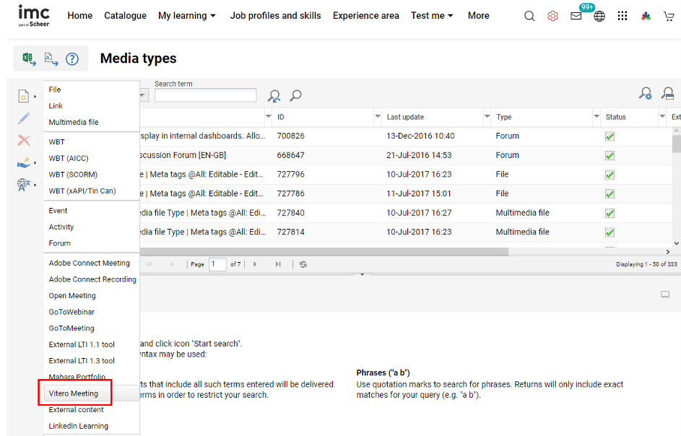Click the Excel export icon
Viewport: 681px width, 436px height.
tap(29, 59)
